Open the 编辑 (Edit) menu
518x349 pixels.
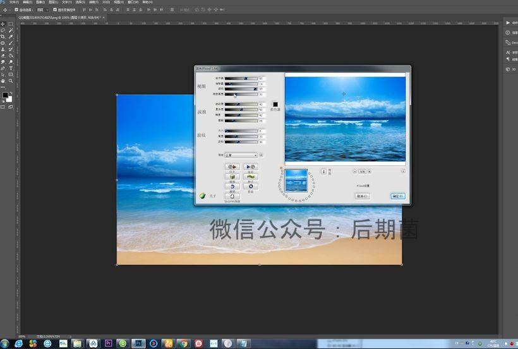[27, 3]
